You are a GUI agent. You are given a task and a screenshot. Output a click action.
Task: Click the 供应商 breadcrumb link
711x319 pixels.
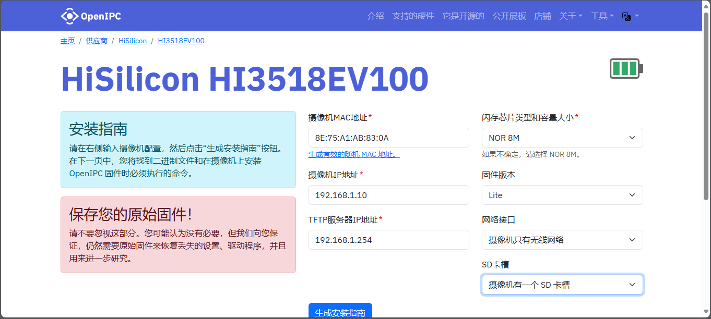tap(97, 41)
